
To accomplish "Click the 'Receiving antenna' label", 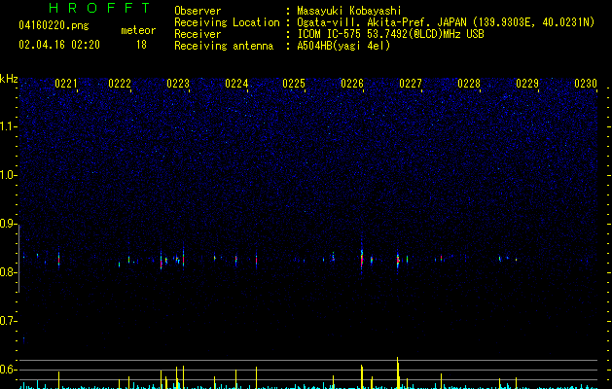I will [x=224, y=46].
